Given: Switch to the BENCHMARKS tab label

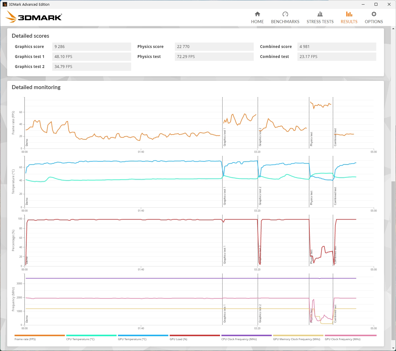Looking at the screenshot, I should click(285, 22).
